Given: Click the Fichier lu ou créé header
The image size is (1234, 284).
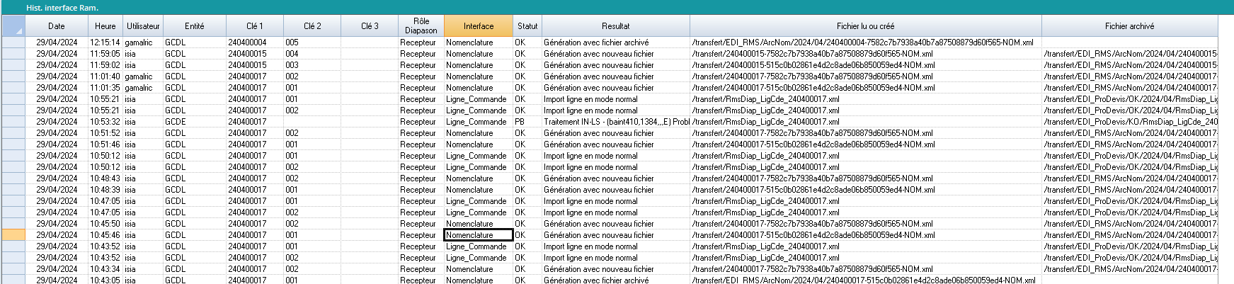Looking at the screenshot, I should click(x=865, y=26).
